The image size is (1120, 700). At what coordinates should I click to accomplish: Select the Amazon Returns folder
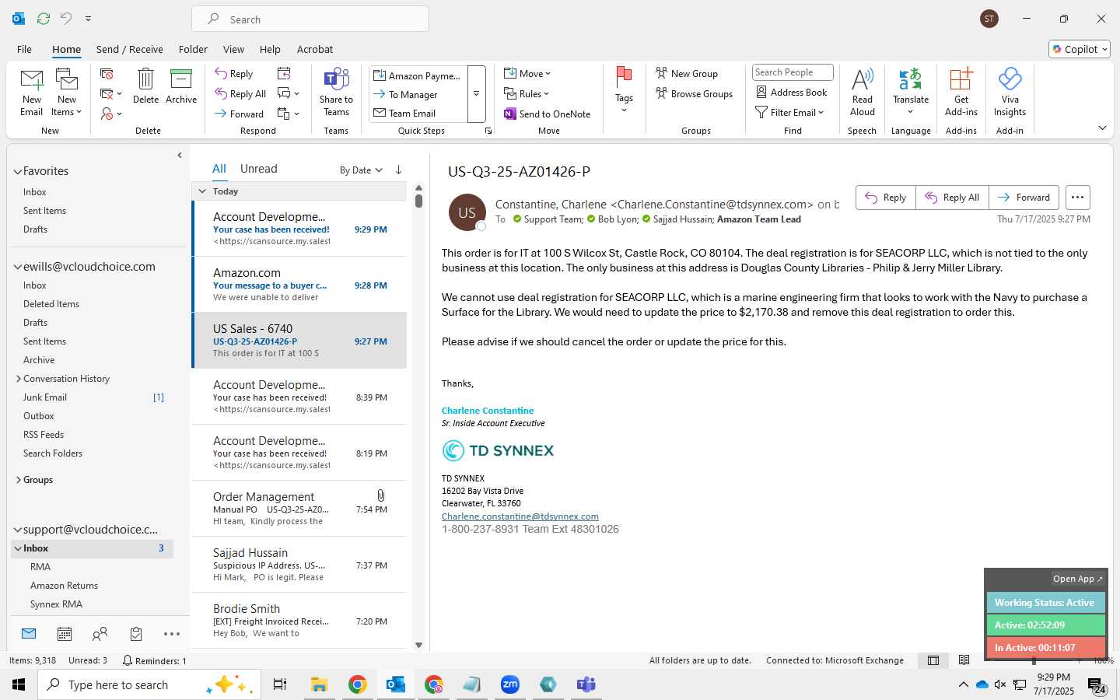(x=64, y=586)
